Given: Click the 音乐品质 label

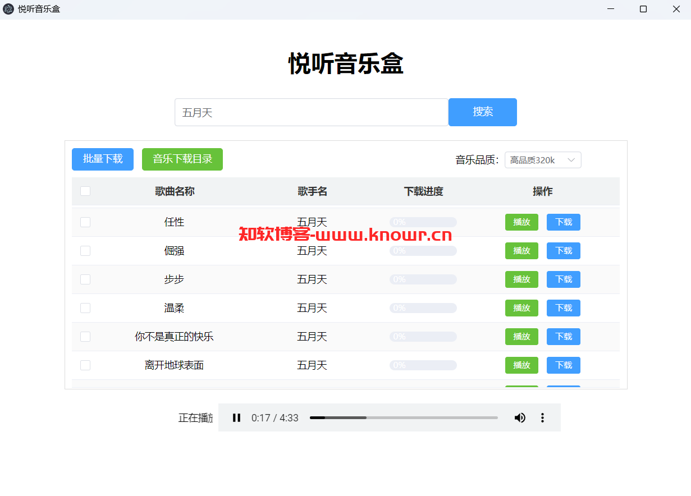Looking at the screenshot, I should pyautogui.click(x=477, y=160).
